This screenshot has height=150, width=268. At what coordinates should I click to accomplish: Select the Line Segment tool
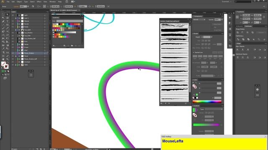point(3,25)
